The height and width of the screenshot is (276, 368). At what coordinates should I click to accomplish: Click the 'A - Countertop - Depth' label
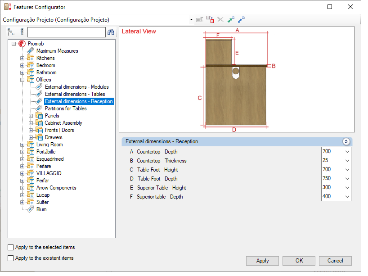click(x=154, y=152)
